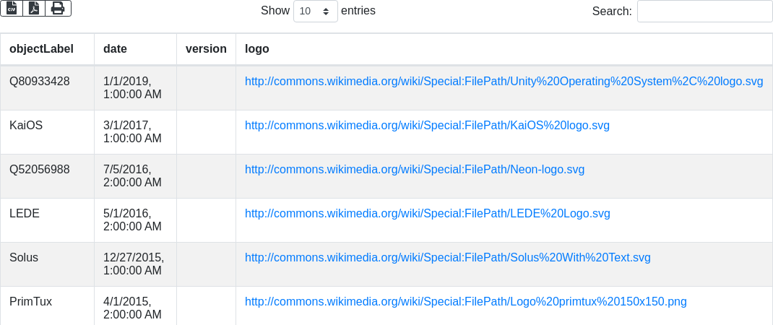This screenshot has height=325, width=773.
Task: Open the Neon-logo.svg link
Action: click(414, 170)
